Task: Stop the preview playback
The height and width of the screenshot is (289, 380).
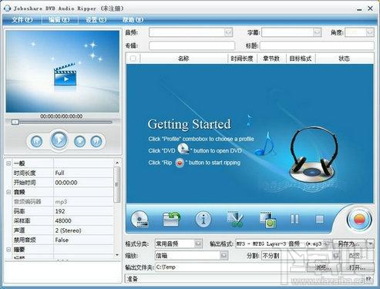Action: [x=80, y=141]
